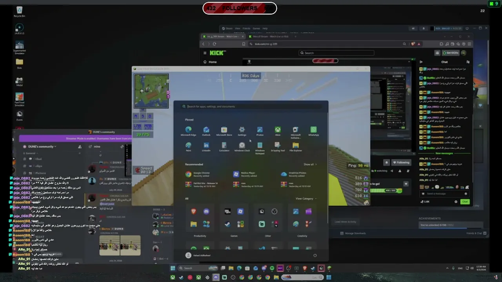Open LinkedIn pinned app
The height and width of the screenshot is (282, 502).
pos(206,147)
